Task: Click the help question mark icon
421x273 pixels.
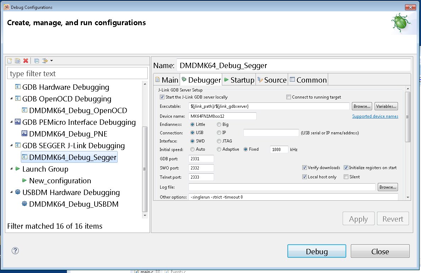Action: [x=15, y=251]
